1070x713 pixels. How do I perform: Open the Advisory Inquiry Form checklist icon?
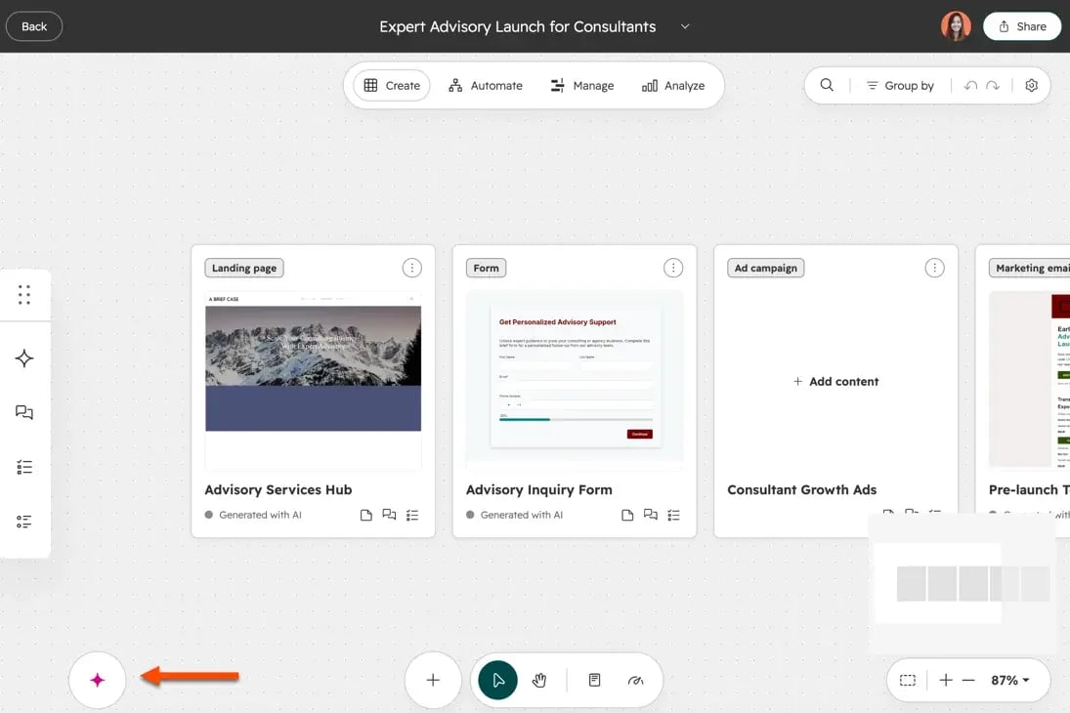coord(673,515)
